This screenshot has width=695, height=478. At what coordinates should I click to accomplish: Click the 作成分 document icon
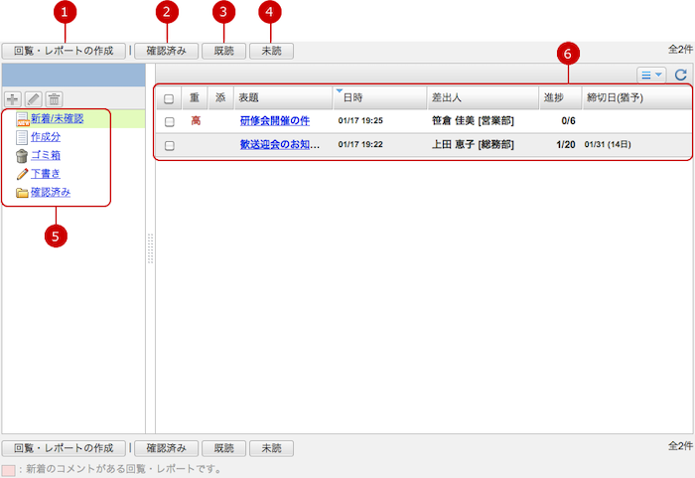pyautogui.click(x=22, y=137)
